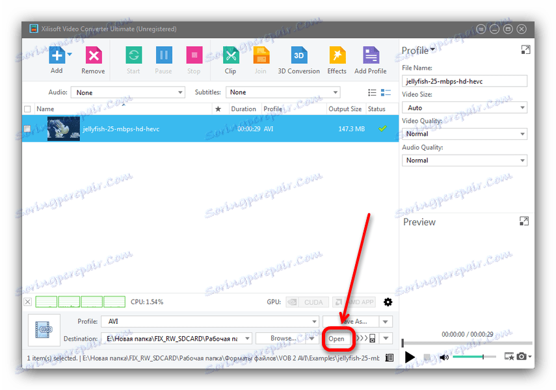Image resolution: width=556 pixels, height=390 pixels.
Task: Switch to simple list view
Action: pyautogui.click(x=372, y=92)
